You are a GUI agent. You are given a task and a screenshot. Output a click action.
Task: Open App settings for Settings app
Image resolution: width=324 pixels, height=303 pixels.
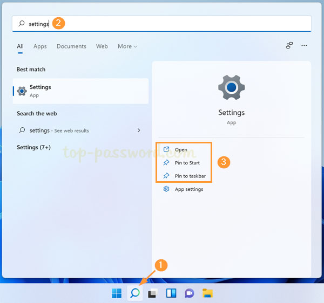[188, 189]
